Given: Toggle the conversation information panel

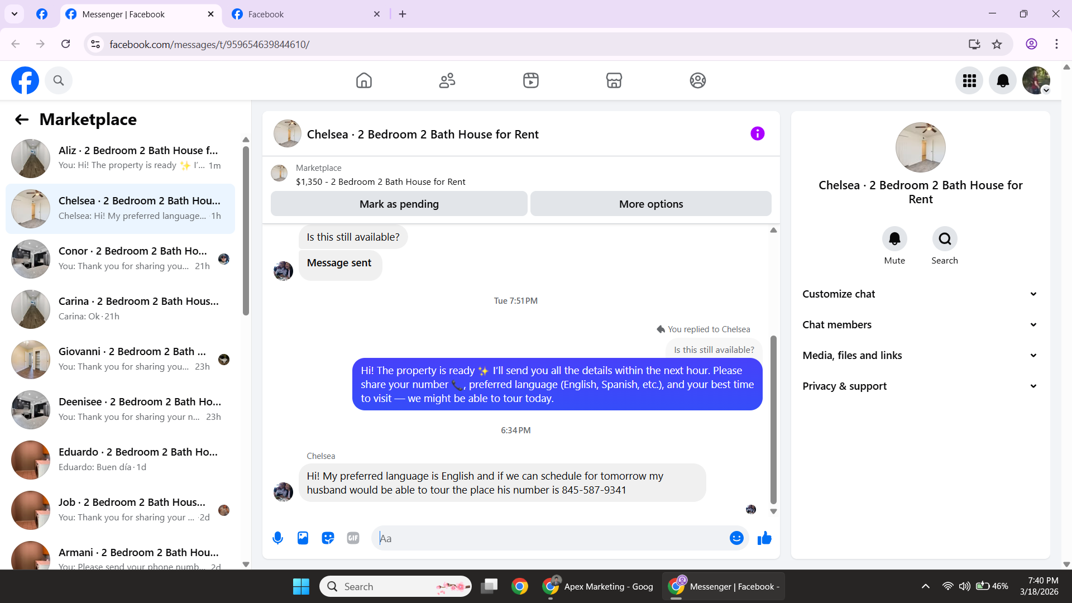Looking at the screenshot, I should point(757,134).
